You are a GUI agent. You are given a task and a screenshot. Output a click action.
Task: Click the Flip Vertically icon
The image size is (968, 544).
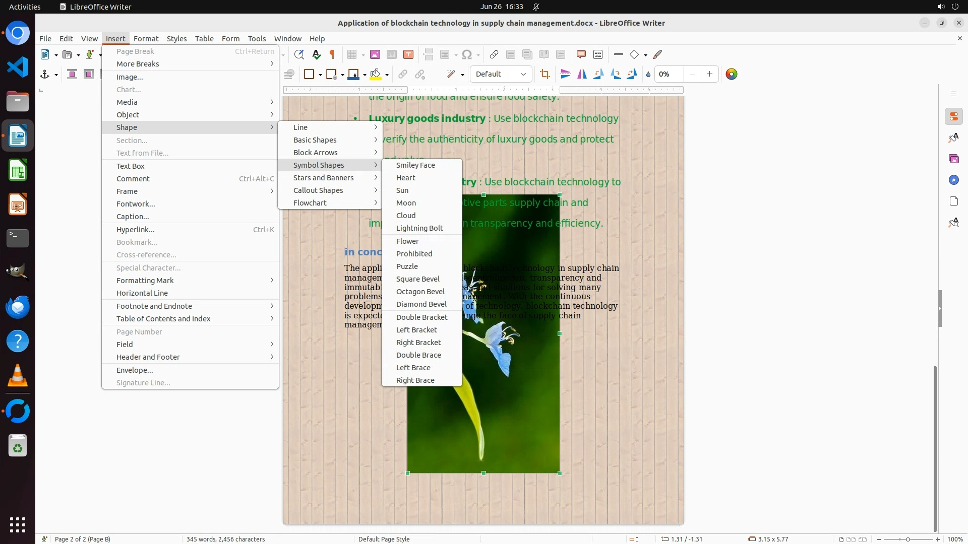click(x=565, y=74)
